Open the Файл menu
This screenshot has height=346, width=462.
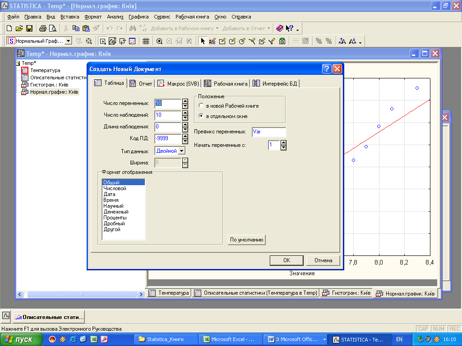click(13, 17)
